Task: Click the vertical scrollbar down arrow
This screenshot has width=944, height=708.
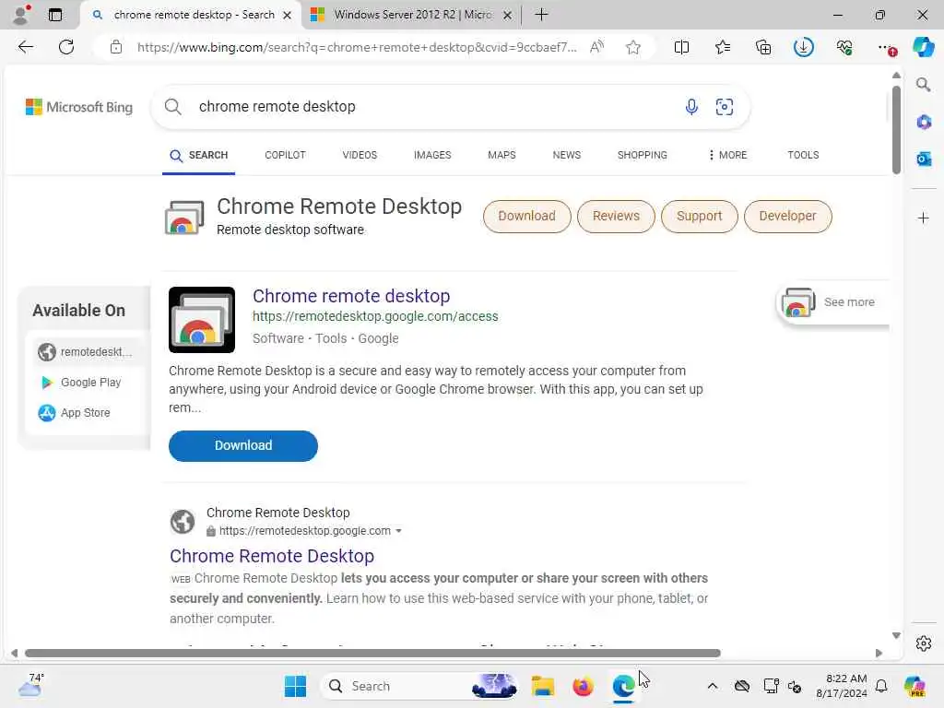Action: [896, 635]
